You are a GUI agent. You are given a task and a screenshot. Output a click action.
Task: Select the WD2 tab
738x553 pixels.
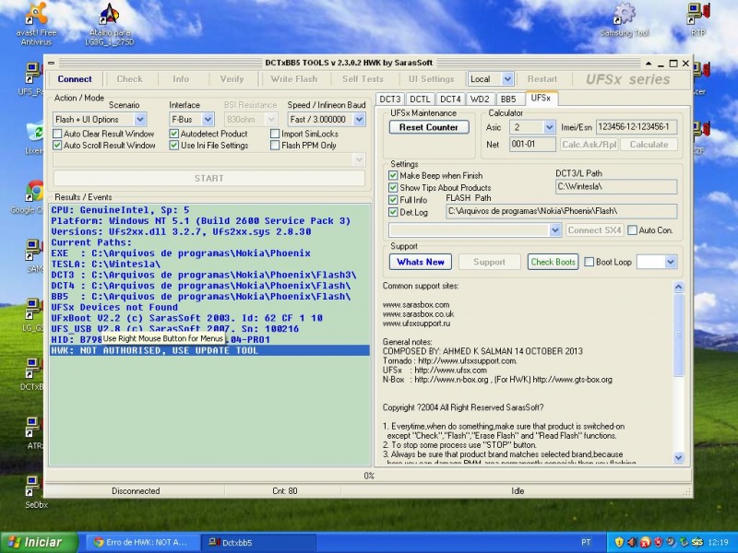[x=480, y=100]
